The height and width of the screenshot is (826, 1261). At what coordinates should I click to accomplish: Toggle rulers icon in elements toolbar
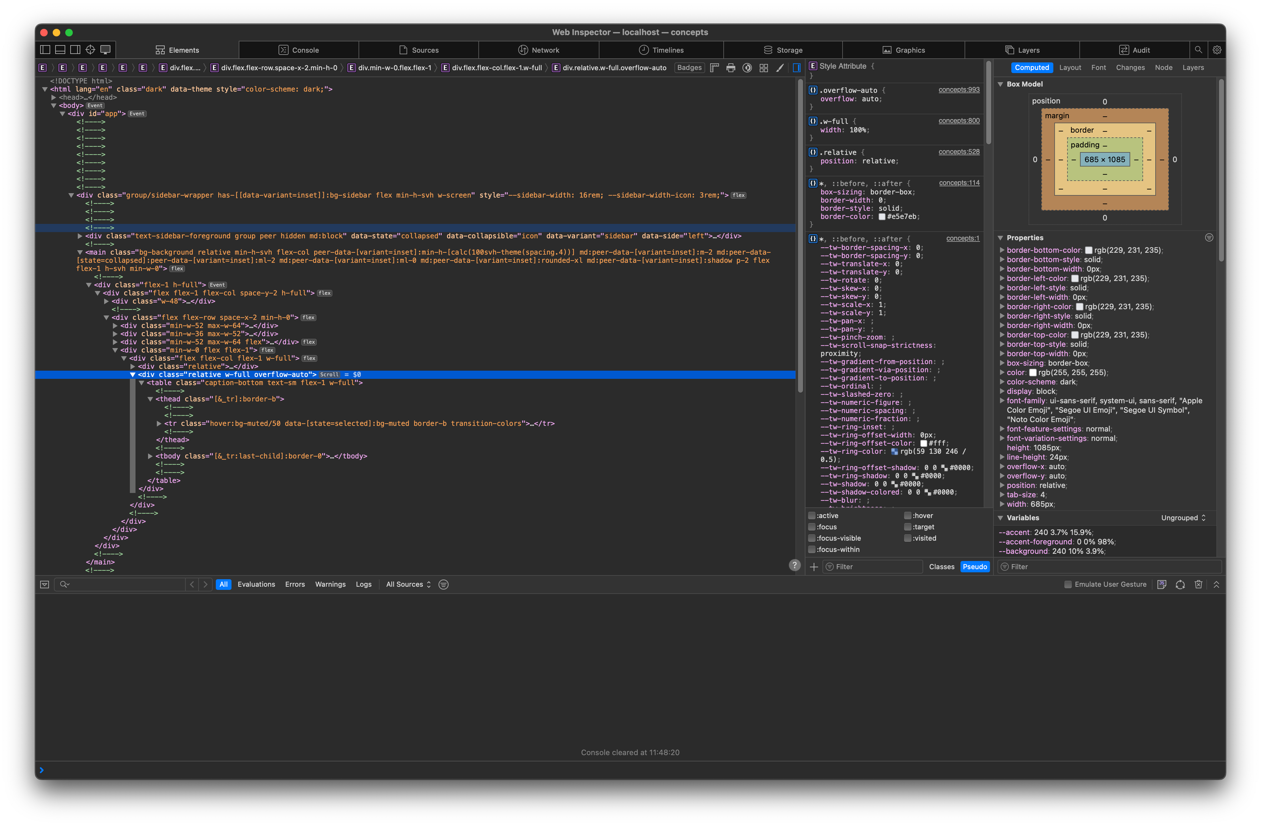714,68
